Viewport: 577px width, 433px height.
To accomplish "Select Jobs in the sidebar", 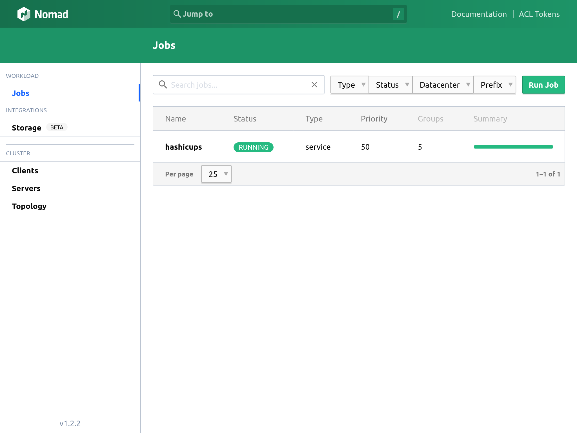I will [x=21, y=93].
